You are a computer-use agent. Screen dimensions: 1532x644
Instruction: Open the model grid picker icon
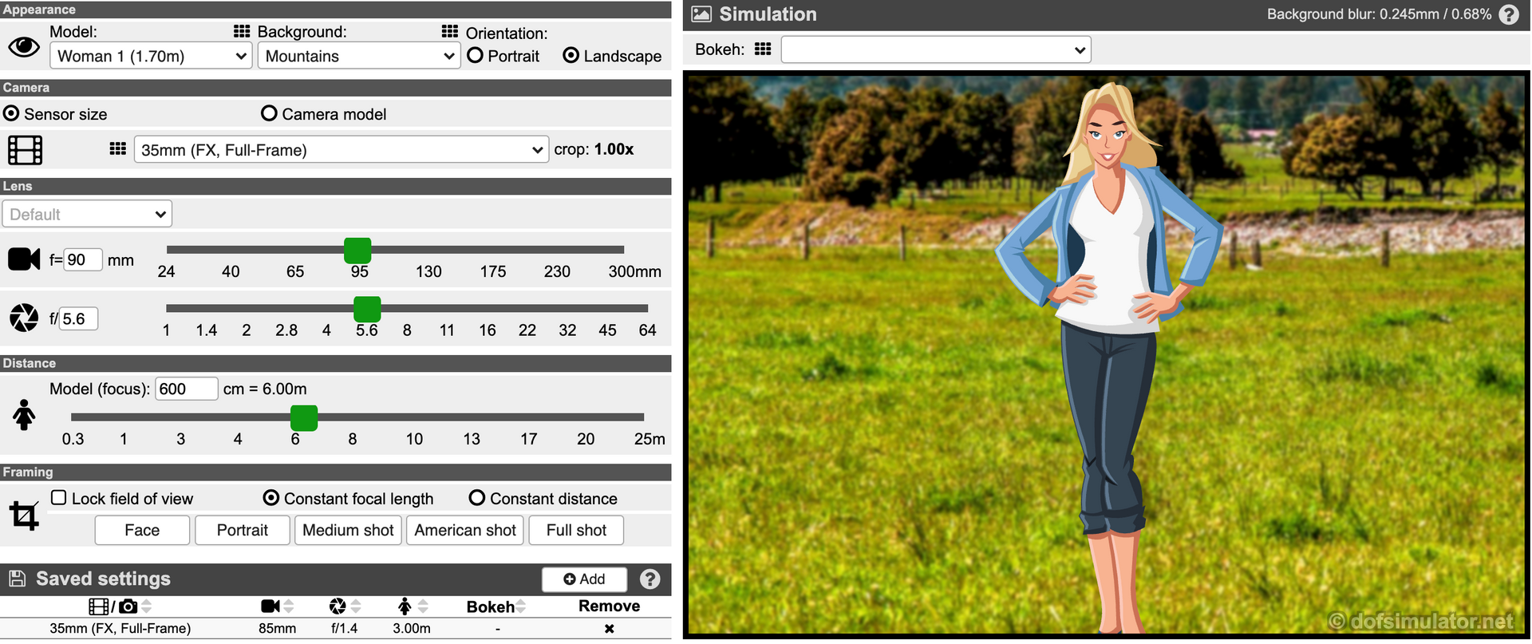tap(242, 31)
